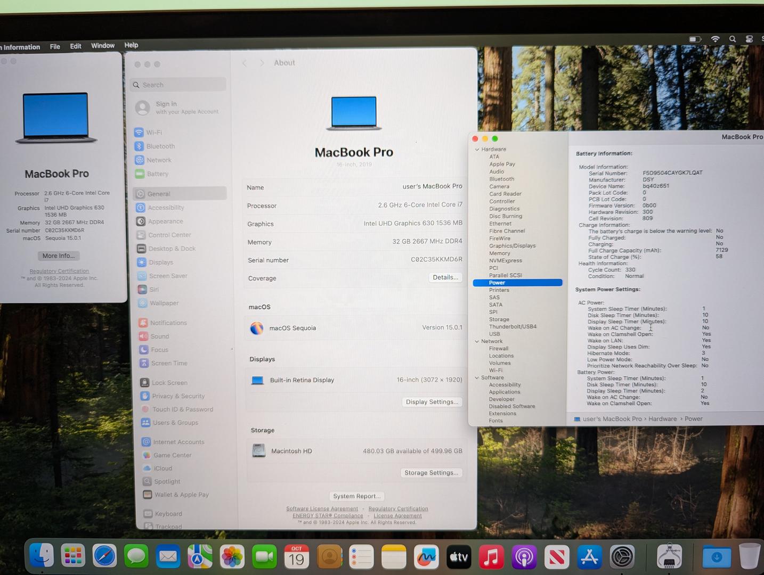Open App Store from the dock
The width and height of the screenshot is (764, 575).
click(x=589, y=557)
